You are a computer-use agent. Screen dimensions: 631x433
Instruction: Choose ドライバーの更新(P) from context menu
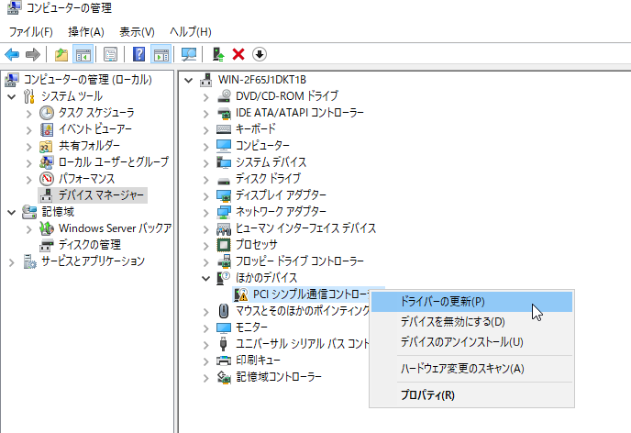[471, 302]
